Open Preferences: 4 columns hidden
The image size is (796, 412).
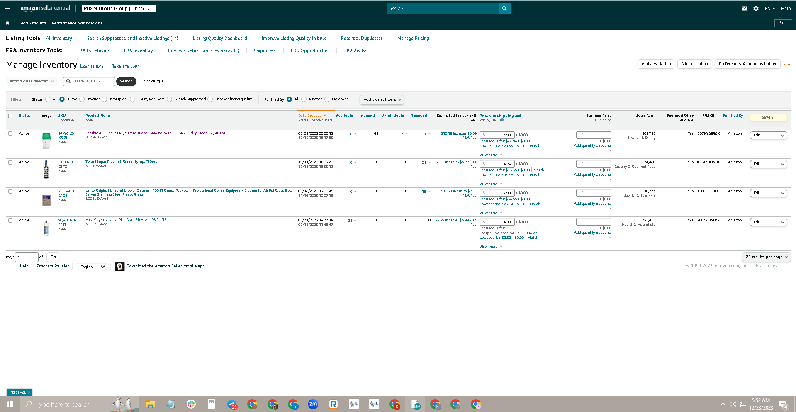[x=748, y=64]
